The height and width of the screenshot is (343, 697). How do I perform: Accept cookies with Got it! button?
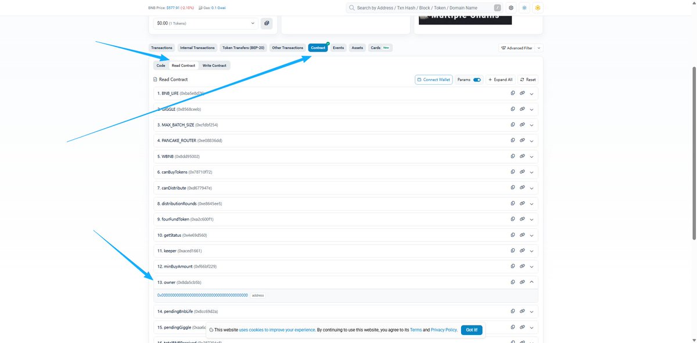pyautogui.click(x=472, y=330)
